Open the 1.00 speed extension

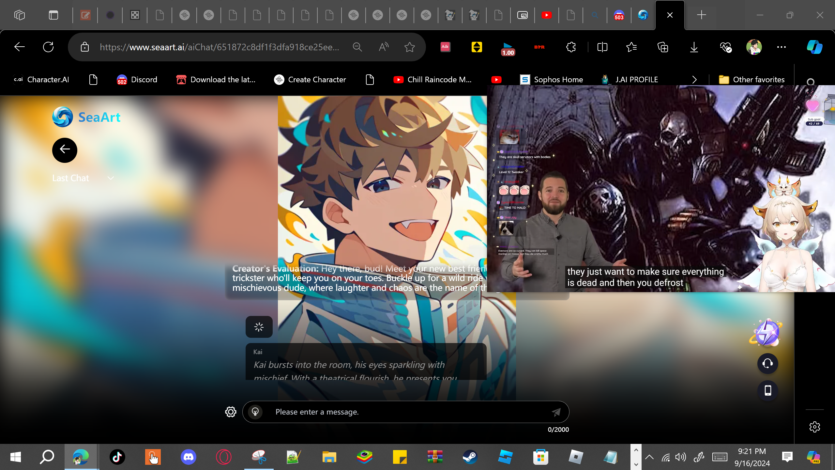click(508, 49)
